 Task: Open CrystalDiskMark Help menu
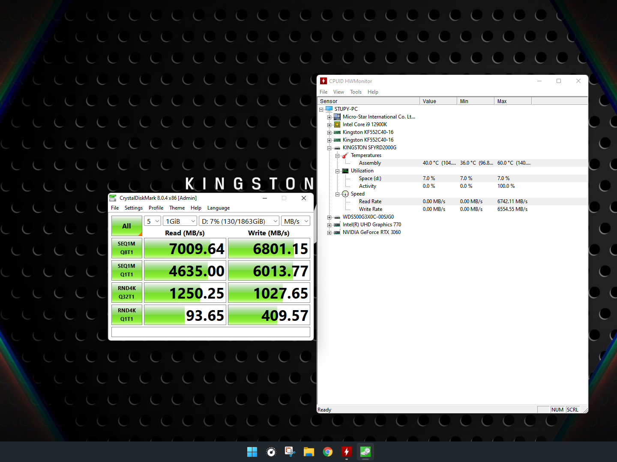(x=196, y=208)
